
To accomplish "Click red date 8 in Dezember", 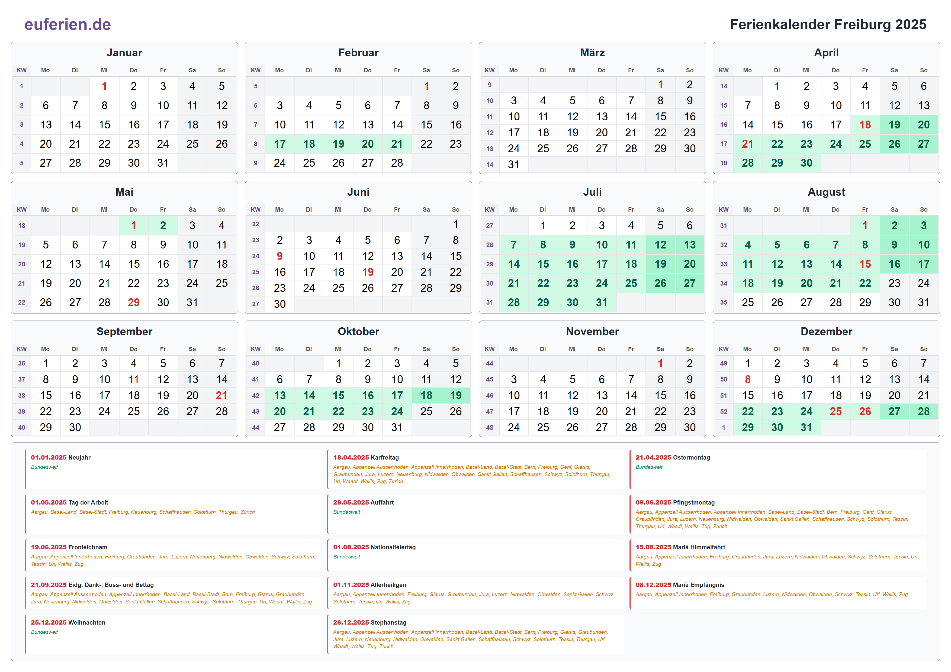I will coord(748,379).
